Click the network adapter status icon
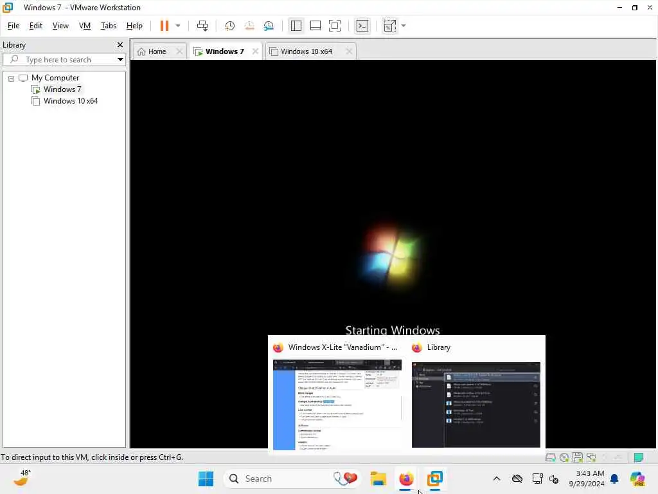Image resolution: width=658 pixels, height=494 pixels. click(x=591, y=457)
